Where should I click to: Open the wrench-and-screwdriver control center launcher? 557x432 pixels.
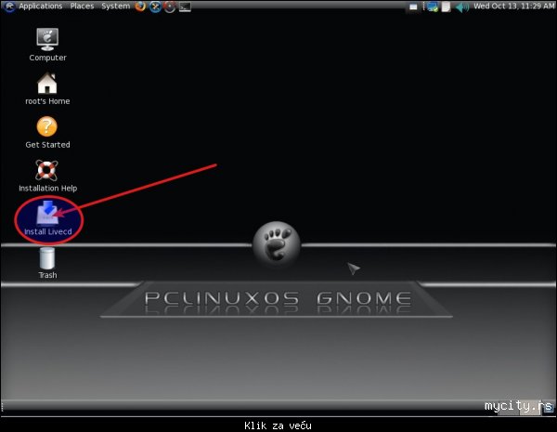tap(155, 7)
